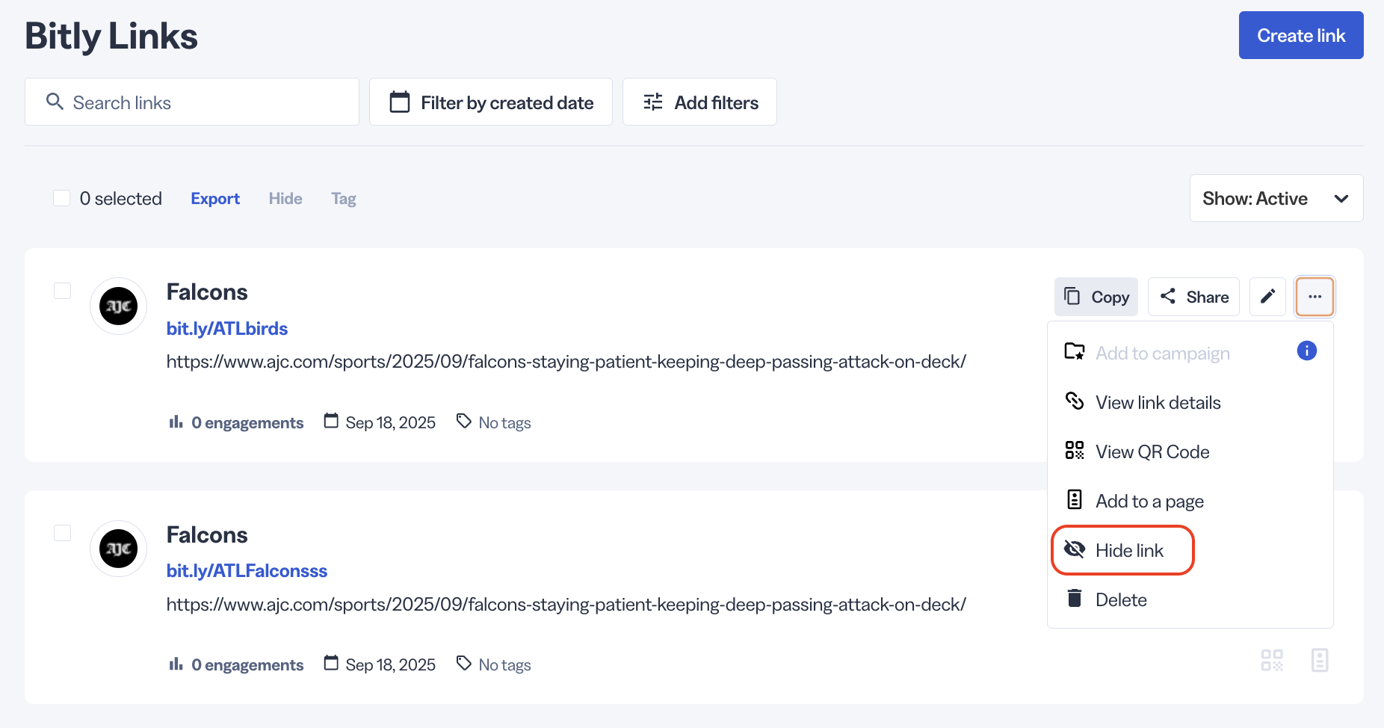The height and width of the screenshot is (728, 1384).
Task: Open the Add filters panel
Action: pos(699,102)
